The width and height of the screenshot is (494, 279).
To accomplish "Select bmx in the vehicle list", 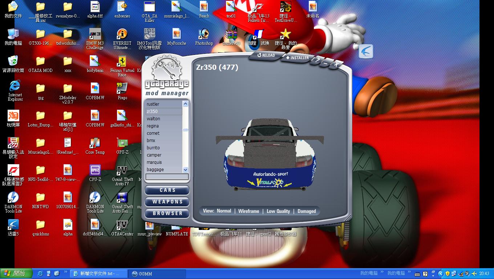I will [164, 141].
